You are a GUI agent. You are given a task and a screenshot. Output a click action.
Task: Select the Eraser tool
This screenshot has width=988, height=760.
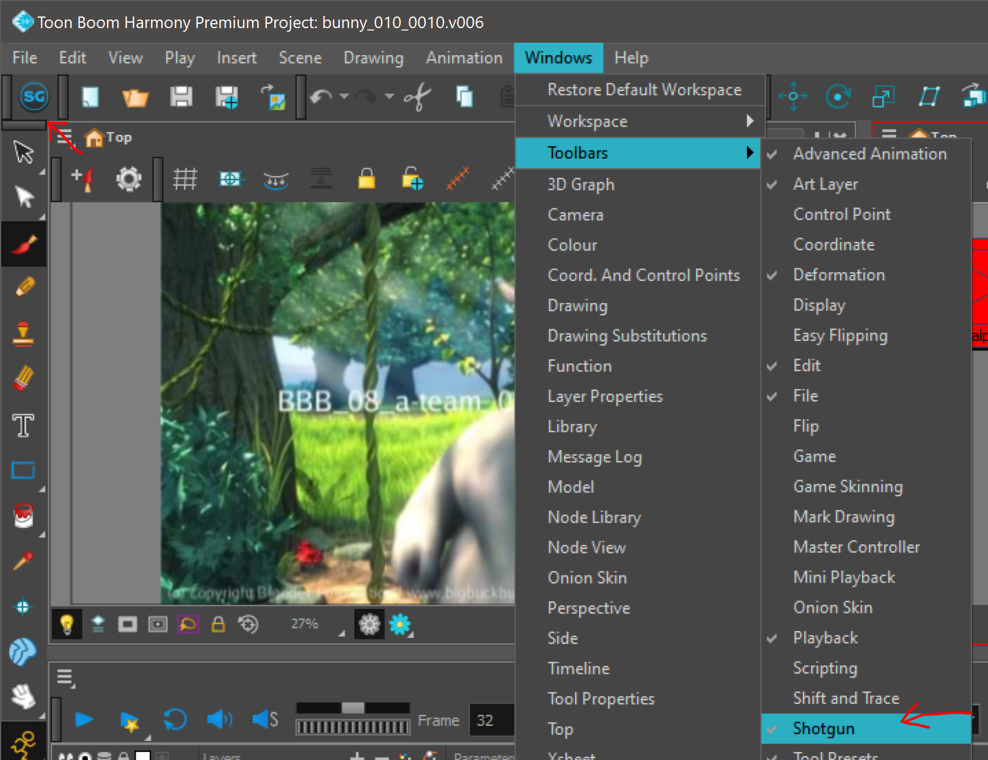click(24, 378)
